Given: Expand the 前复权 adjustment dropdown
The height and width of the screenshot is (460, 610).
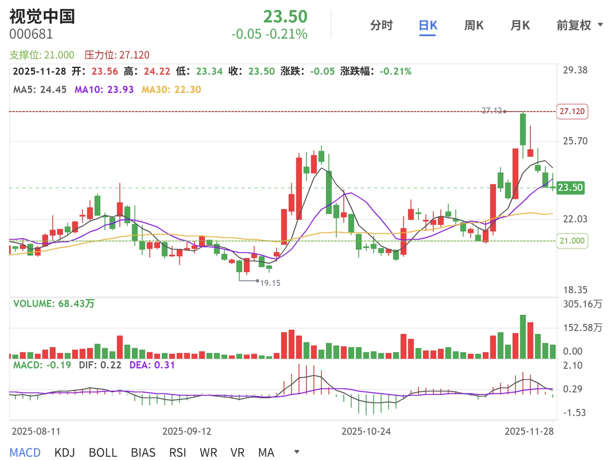Looking at the screenshot, I should [x=579, y=26].
